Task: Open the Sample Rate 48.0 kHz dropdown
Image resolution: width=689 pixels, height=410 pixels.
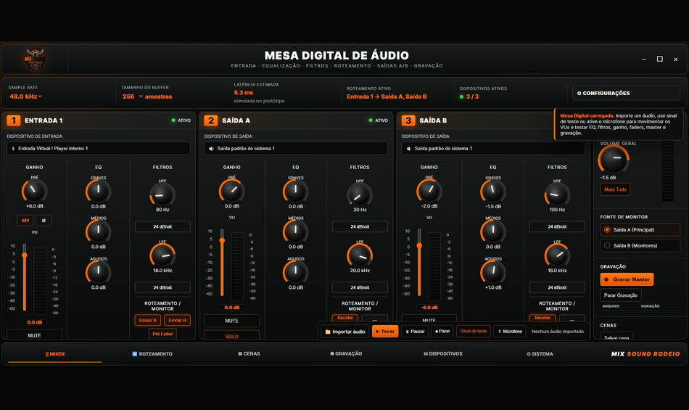Action: tap(25, 97)
